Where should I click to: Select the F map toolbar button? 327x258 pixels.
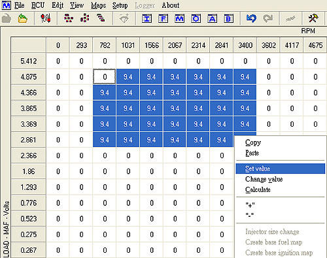(163, 19)
